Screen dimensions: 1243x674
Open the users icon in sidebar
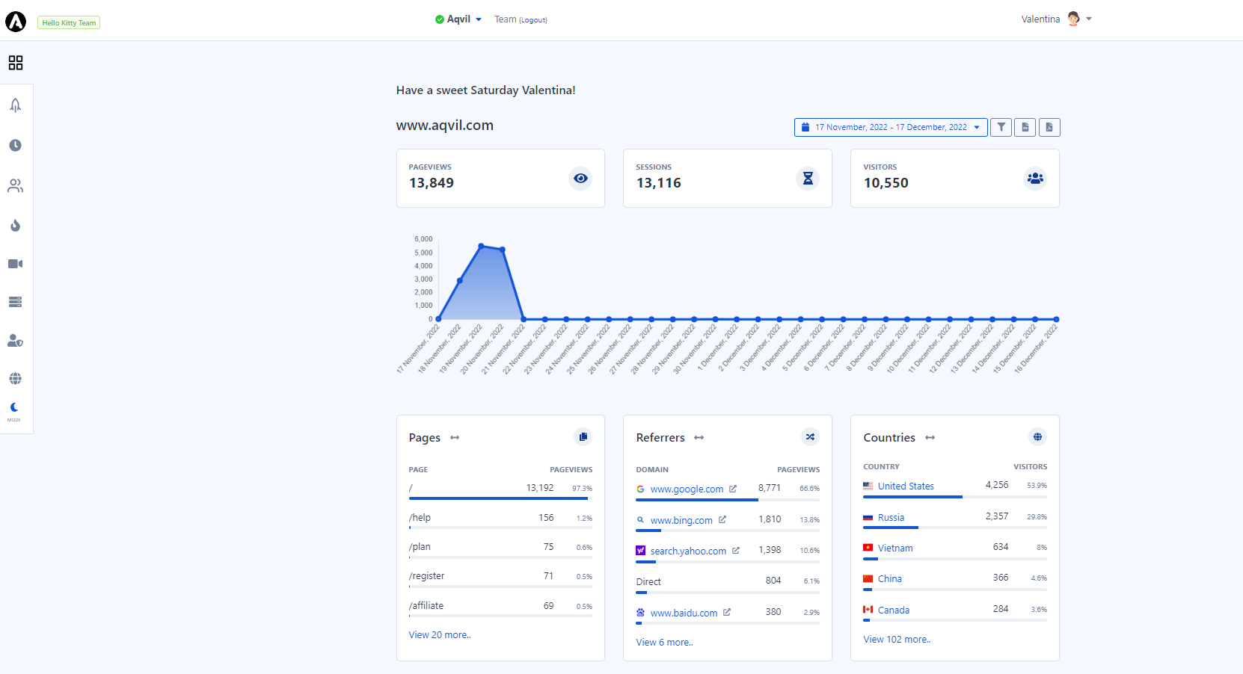click(15, 185)
